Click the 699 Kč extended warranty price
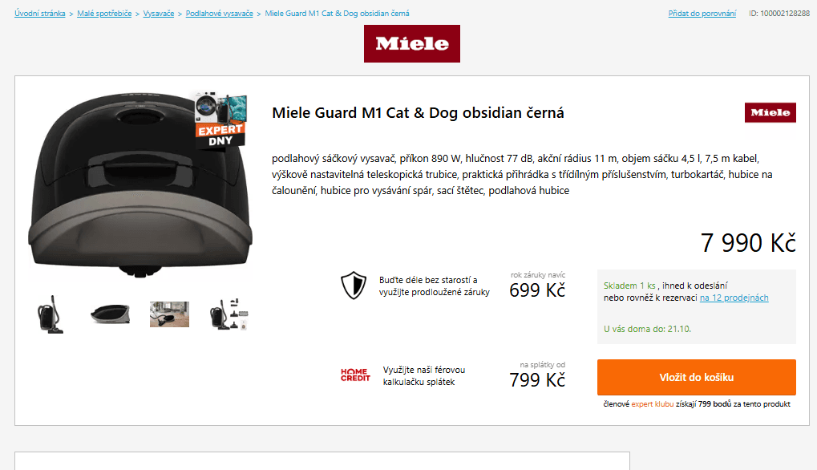This screenshot has width=817, height=470. click(537, 290)
